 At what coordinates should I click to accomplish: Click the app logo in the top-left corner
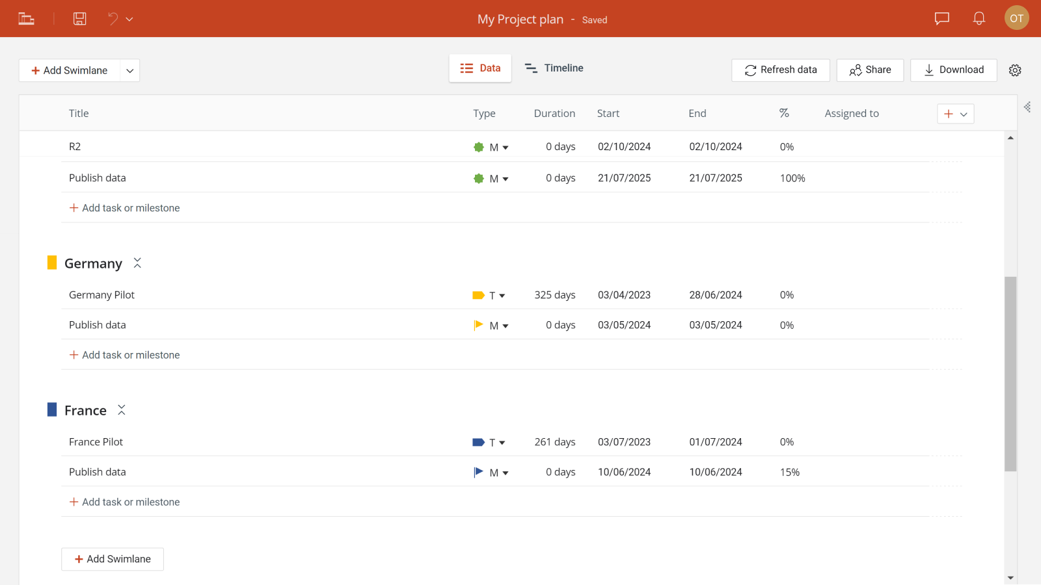26,18
